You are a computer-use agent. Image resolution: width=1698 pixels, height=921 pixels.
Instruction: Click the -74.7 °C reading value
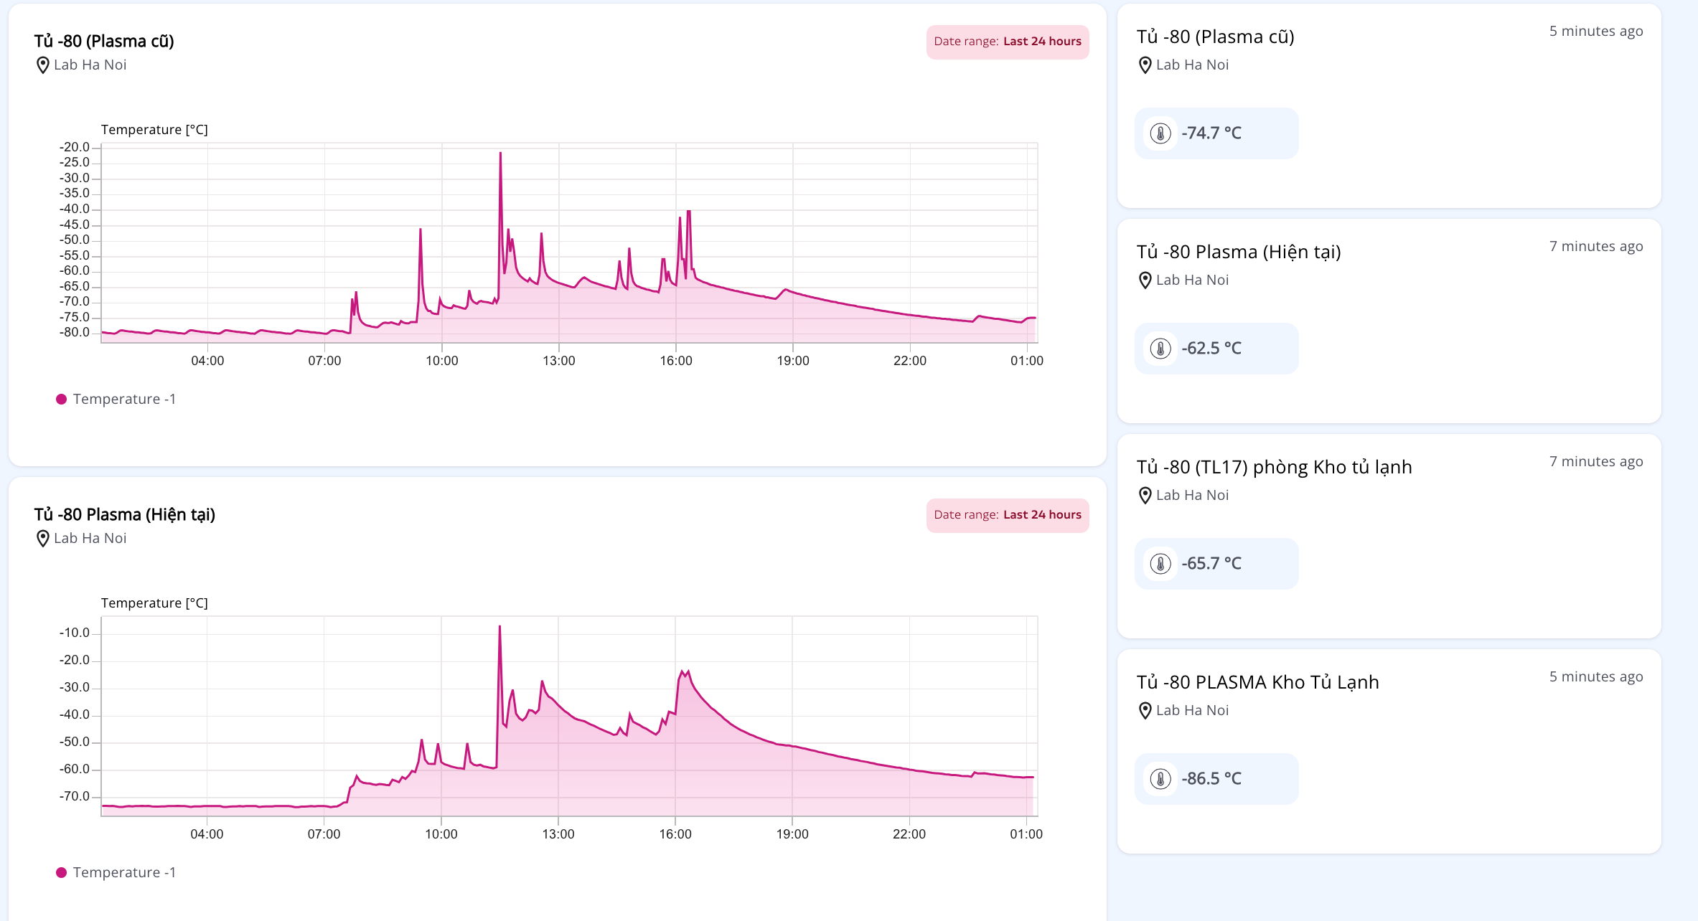point(1211,133)
